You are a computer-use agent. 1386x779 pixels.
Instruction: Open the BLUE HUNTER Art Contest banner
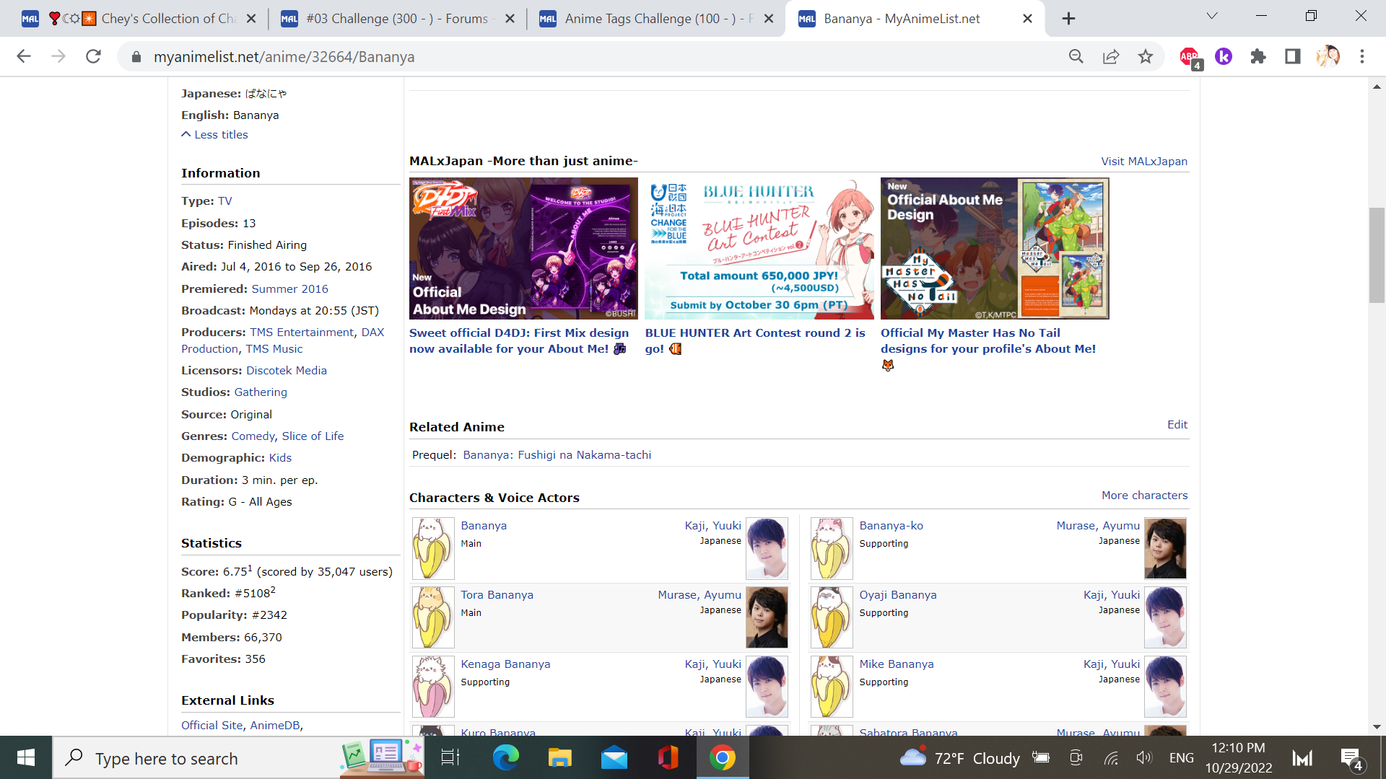(x=759, y=249)
